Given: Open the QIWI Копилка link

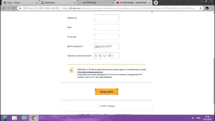Looking at the screenshot, I should 107,106.
